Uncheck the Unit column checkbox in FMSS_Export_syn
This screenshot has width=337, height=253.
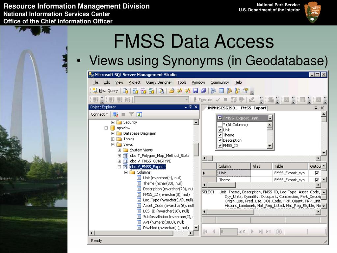click(220, 130)
